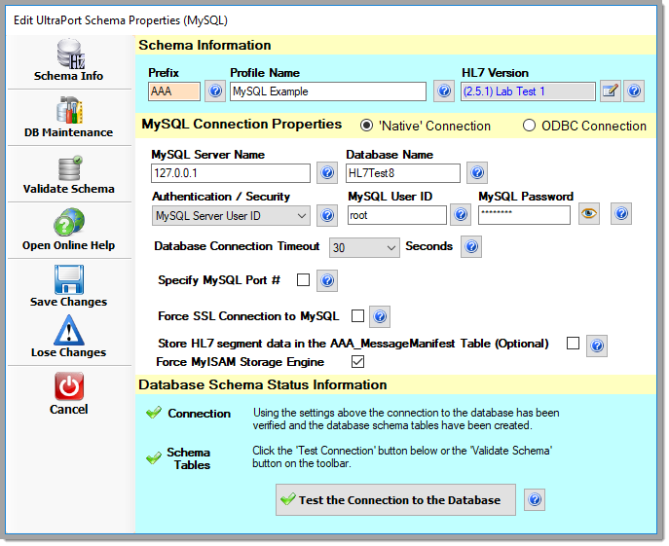Open help for MySQL User ID
This screenshot has width=669, height=546.
[x=461, y=214]
